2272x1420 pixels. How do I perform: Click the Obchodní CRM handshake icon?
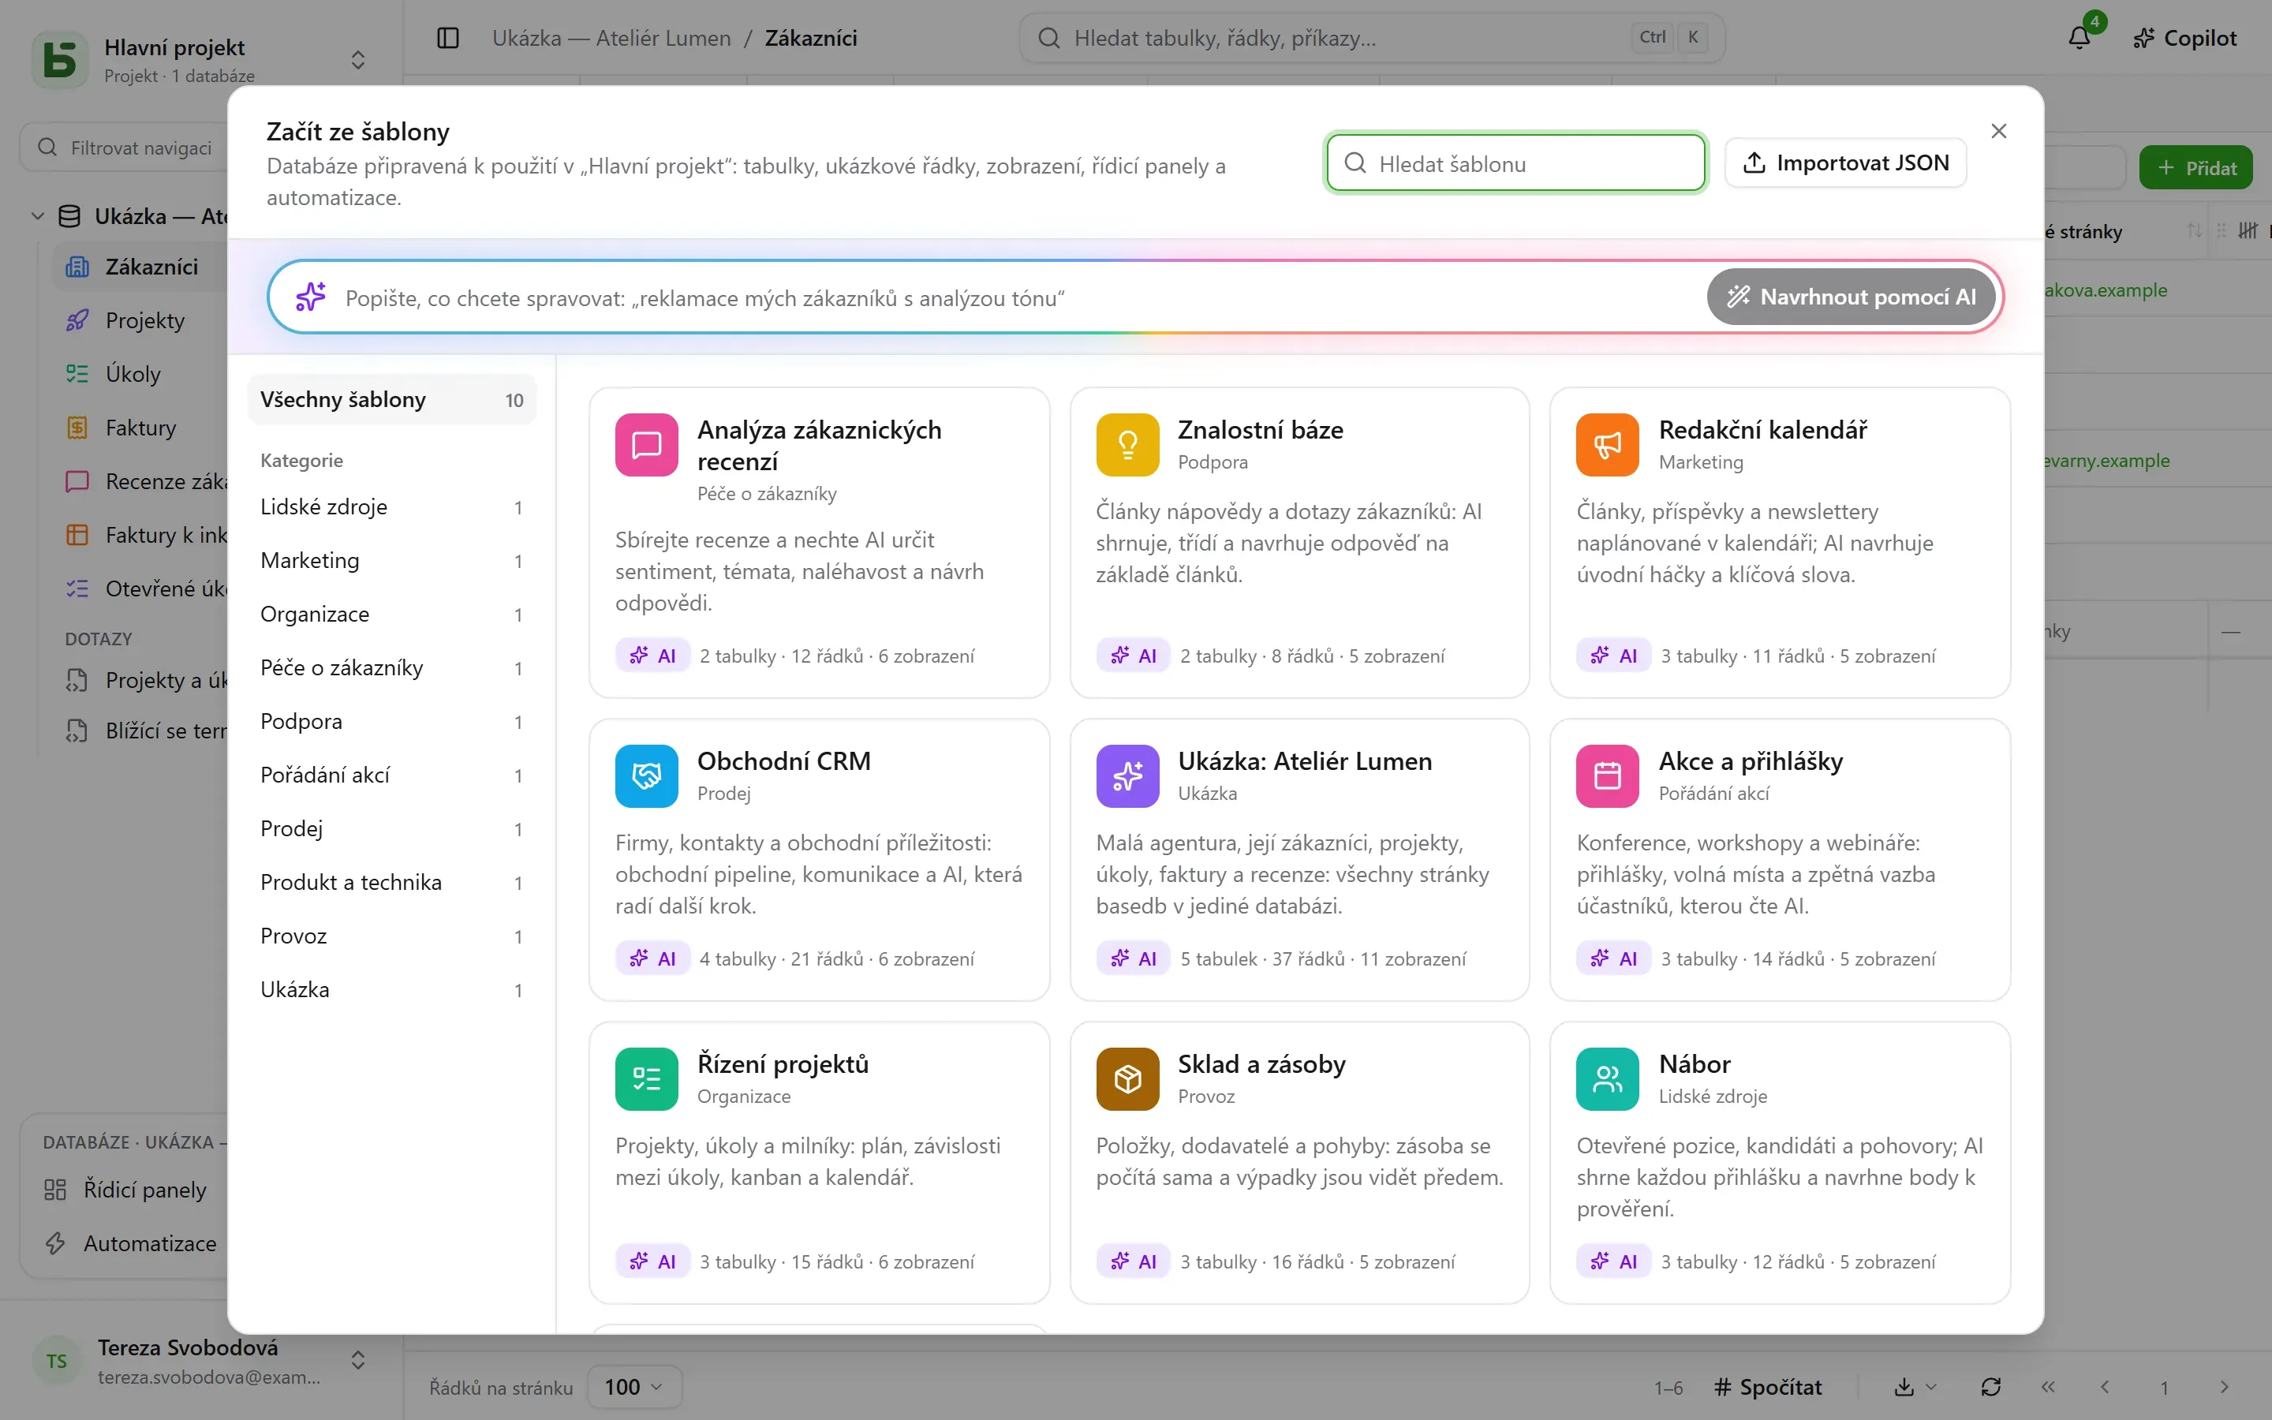pyautogui.click(x=646, y=775)
